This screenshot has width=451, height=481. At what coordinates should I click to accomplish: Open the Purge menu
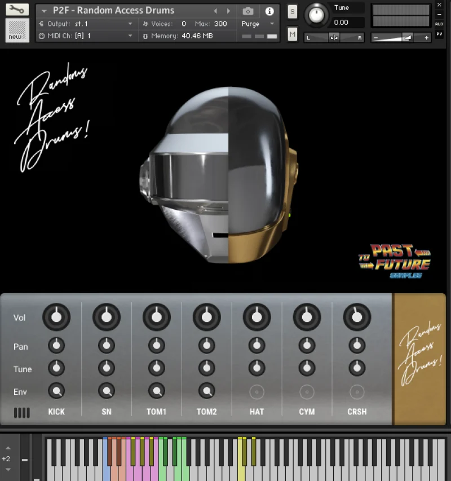tap(251, 24)
